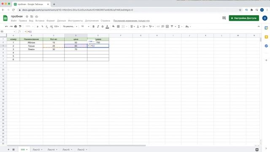Open Calendar in the side panel

click(x=266, y=28)
